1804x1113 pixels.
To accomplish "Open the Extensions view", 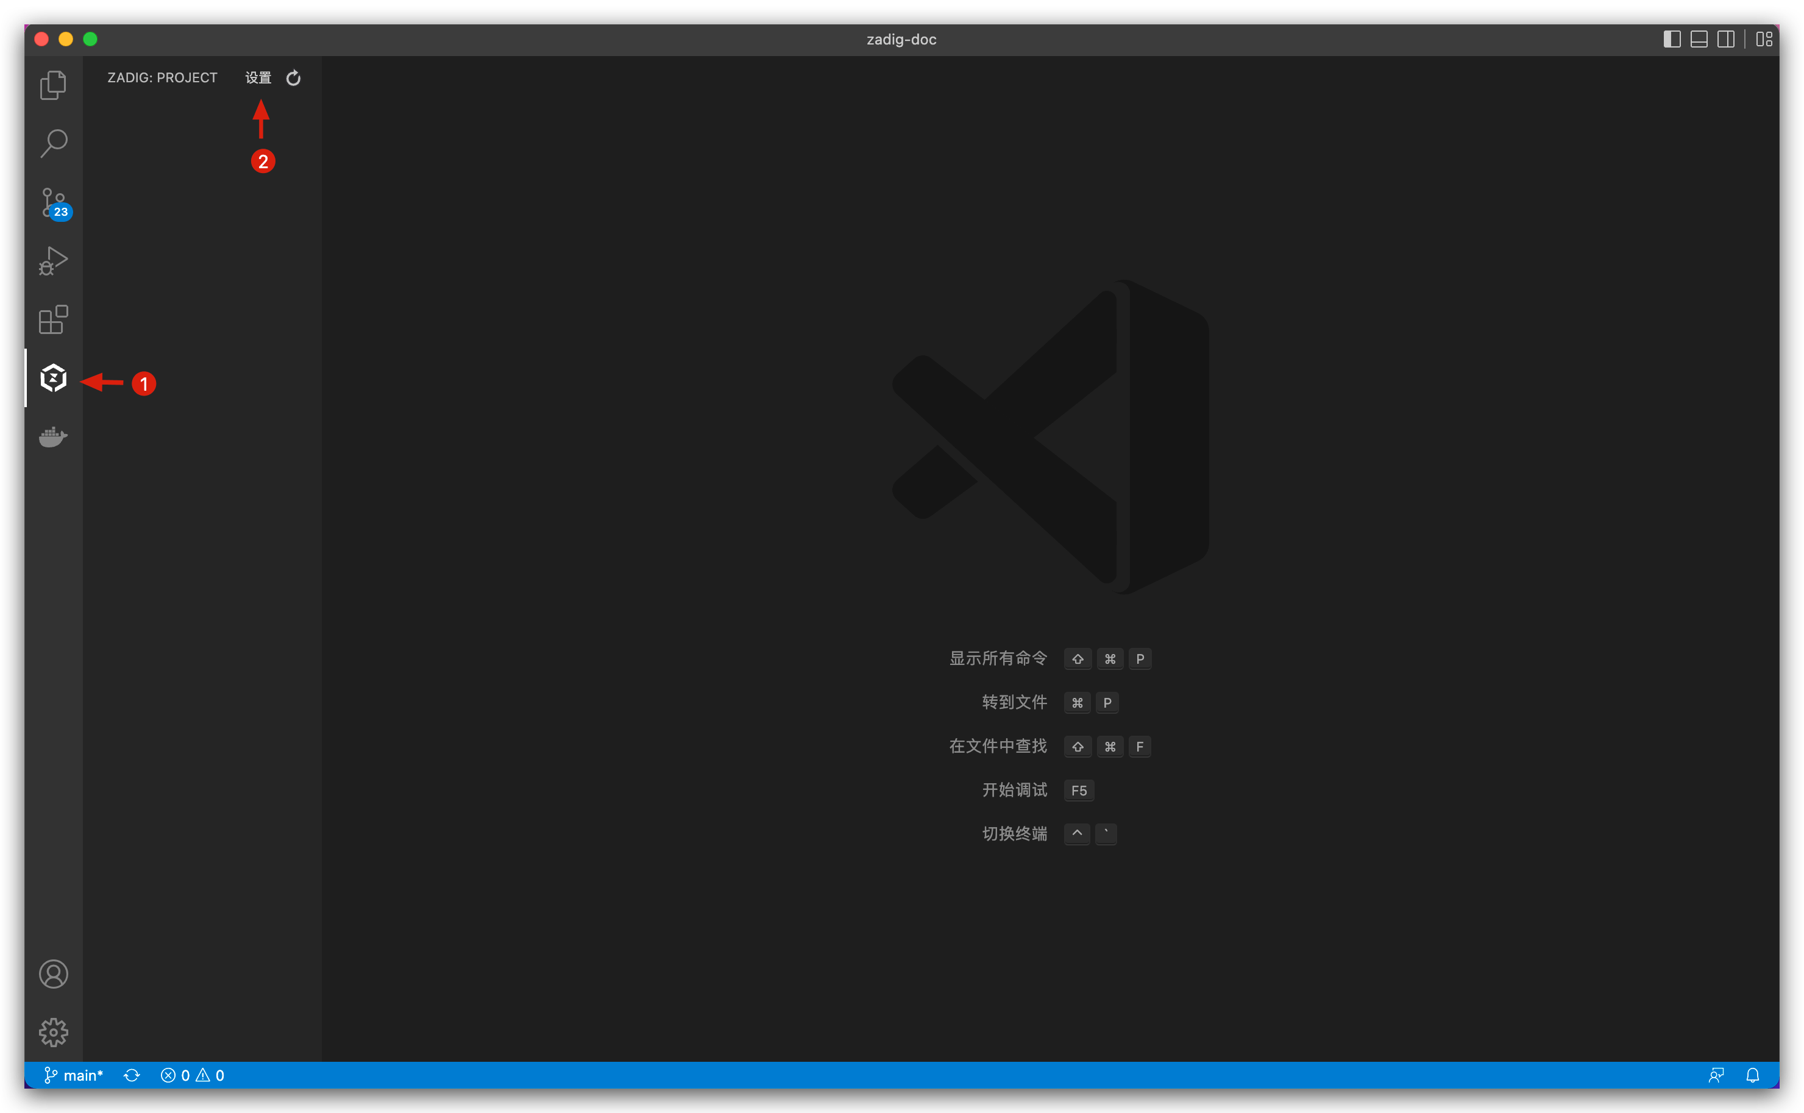I will (x=53, y=319).
